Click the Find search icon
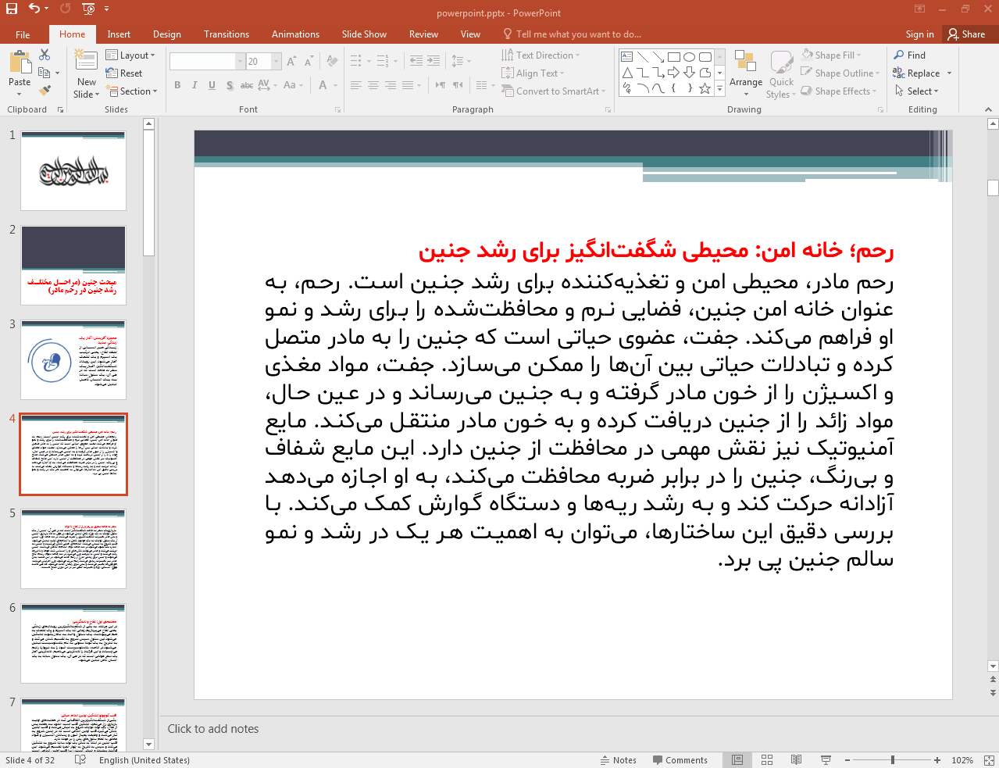The width and height of the screenshot is (999, 768). click(900, 55)
